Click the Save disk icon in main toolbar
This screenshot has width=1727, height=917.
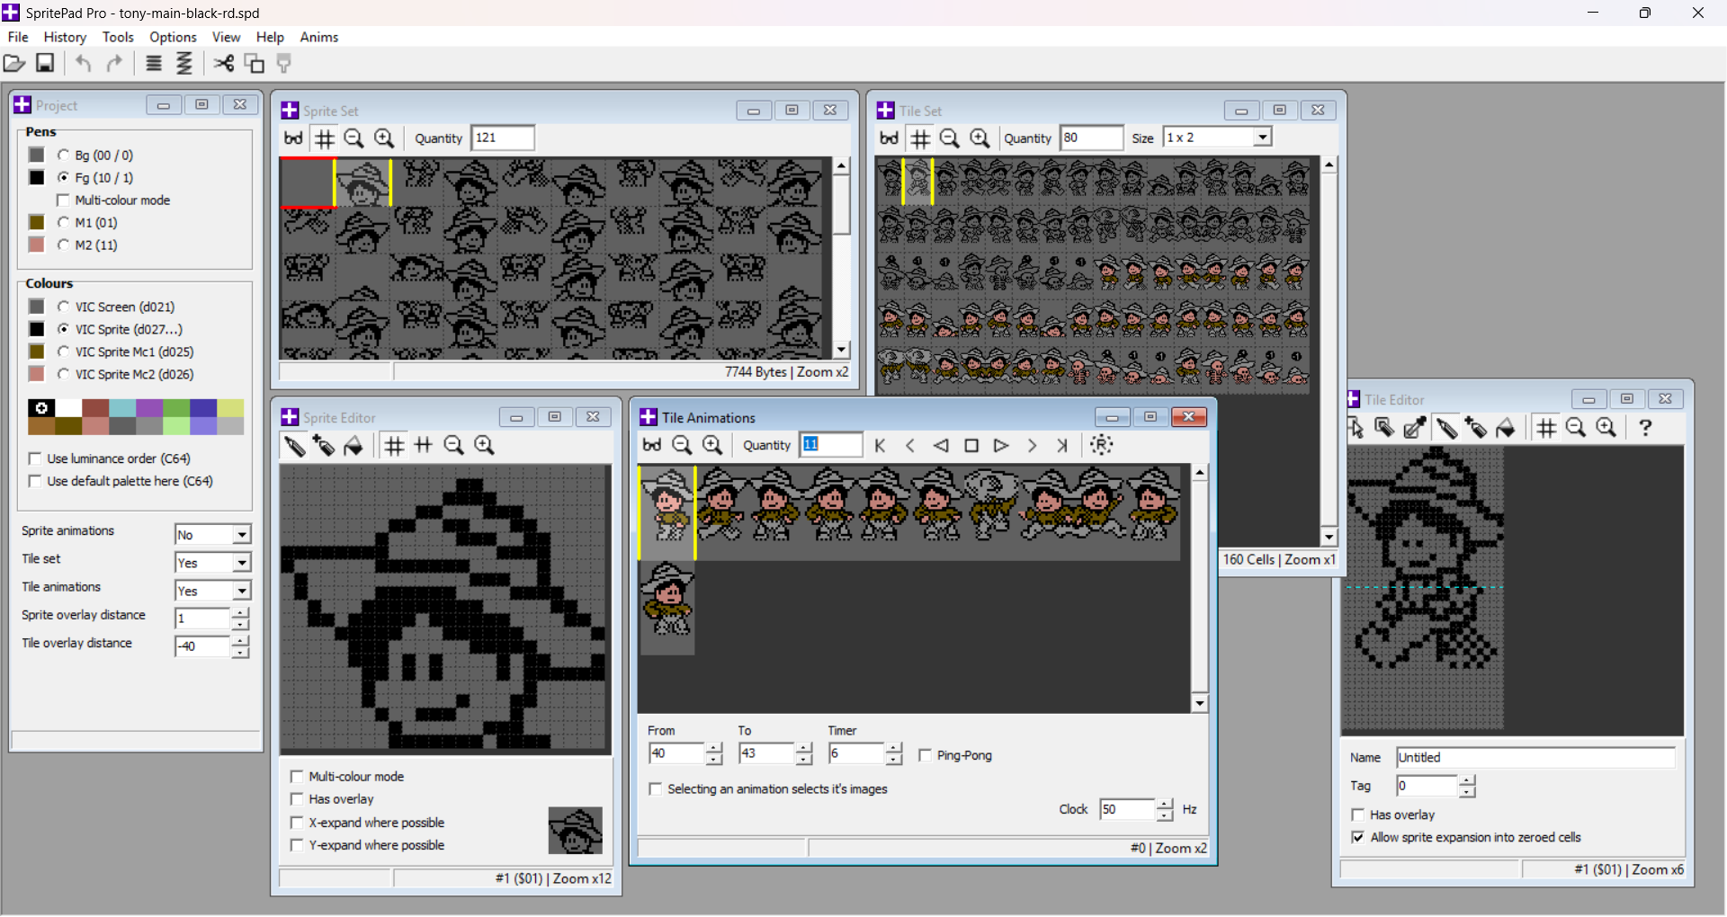point(45,63)
